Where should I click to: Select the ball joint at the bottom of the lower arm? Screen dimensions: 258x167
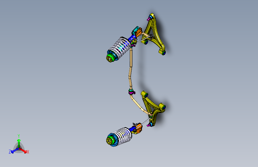pyautogui.click(x=150, y=125)
